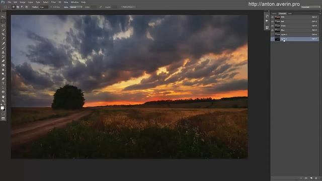322x181 pixels.
Task: Hide the Blue channel eye
Action: (x=273, y=30)
